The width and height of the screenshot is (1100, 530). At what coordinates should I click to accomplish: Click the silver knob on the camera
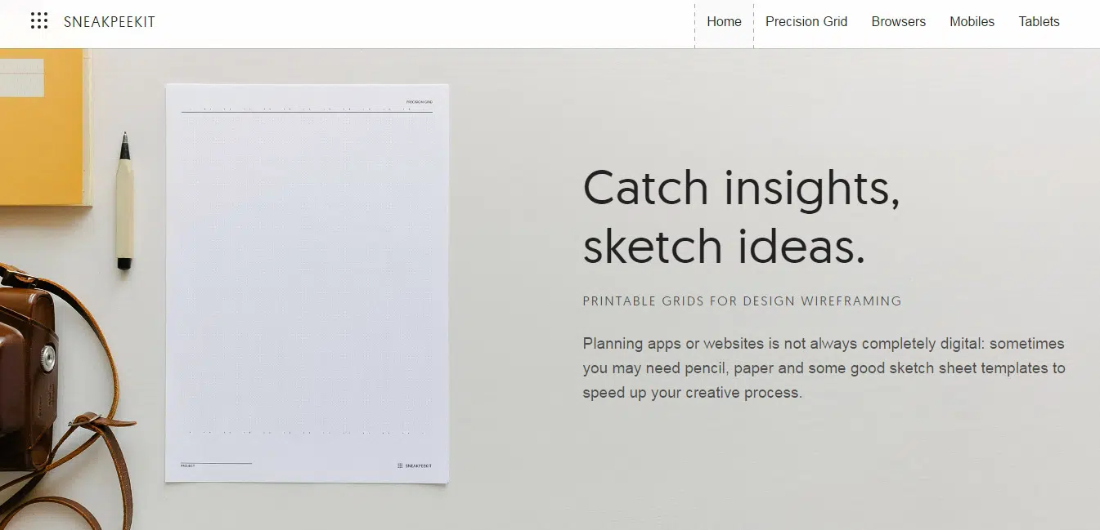(x=49, y=359)
